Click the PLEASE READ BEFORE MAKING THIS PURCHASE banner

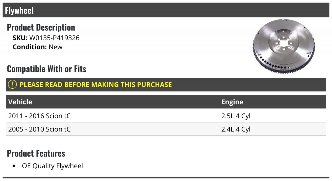click(166, 85)
